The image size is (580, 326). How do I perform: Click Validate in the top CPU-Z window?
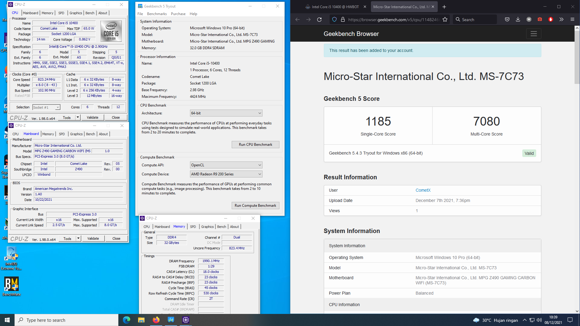click(92, 117)
